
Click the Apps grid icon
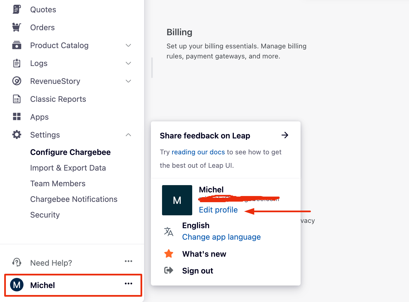[x=17, y=117]
